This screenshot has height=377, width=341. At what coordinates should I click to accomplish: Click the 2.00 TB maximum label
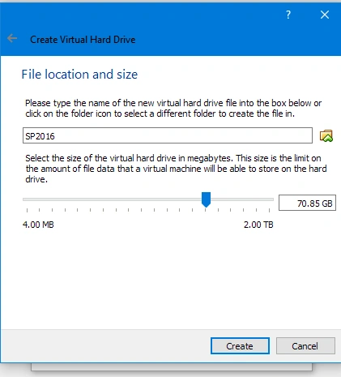258,225
